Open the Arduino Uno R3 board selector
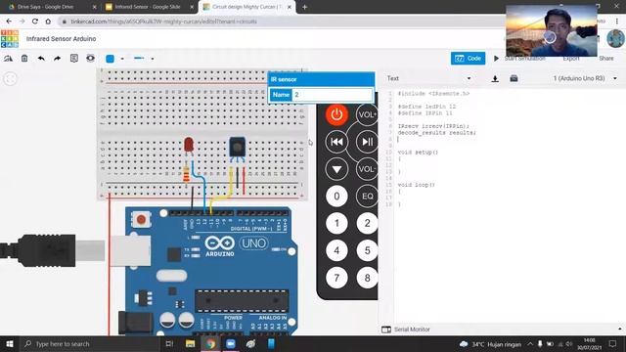Image resolution: width=626 pixels, height=352 pixels. pos(585,78)
